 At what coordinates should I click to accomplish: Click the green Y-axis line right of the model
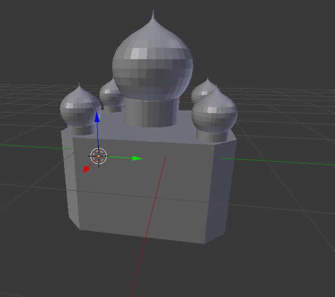(280, 161)
